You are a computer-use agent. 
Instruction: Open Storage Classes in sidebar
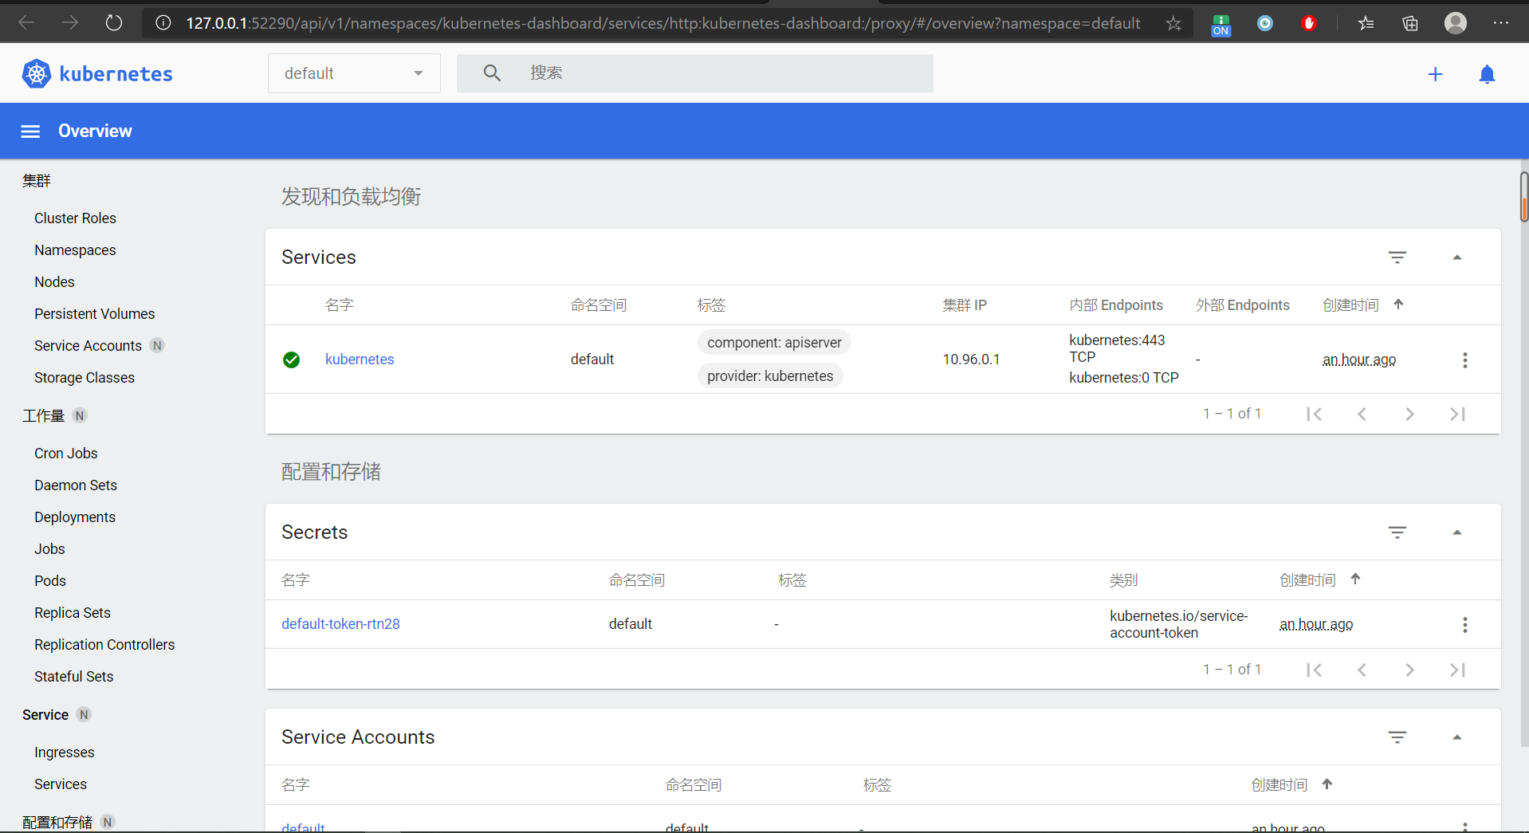tap(85, 378)
